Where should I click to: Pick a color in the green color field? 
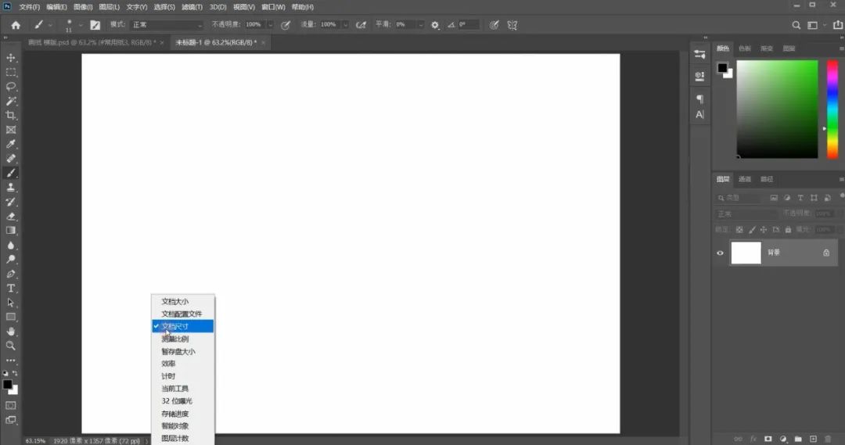click(x=777, y=109)
